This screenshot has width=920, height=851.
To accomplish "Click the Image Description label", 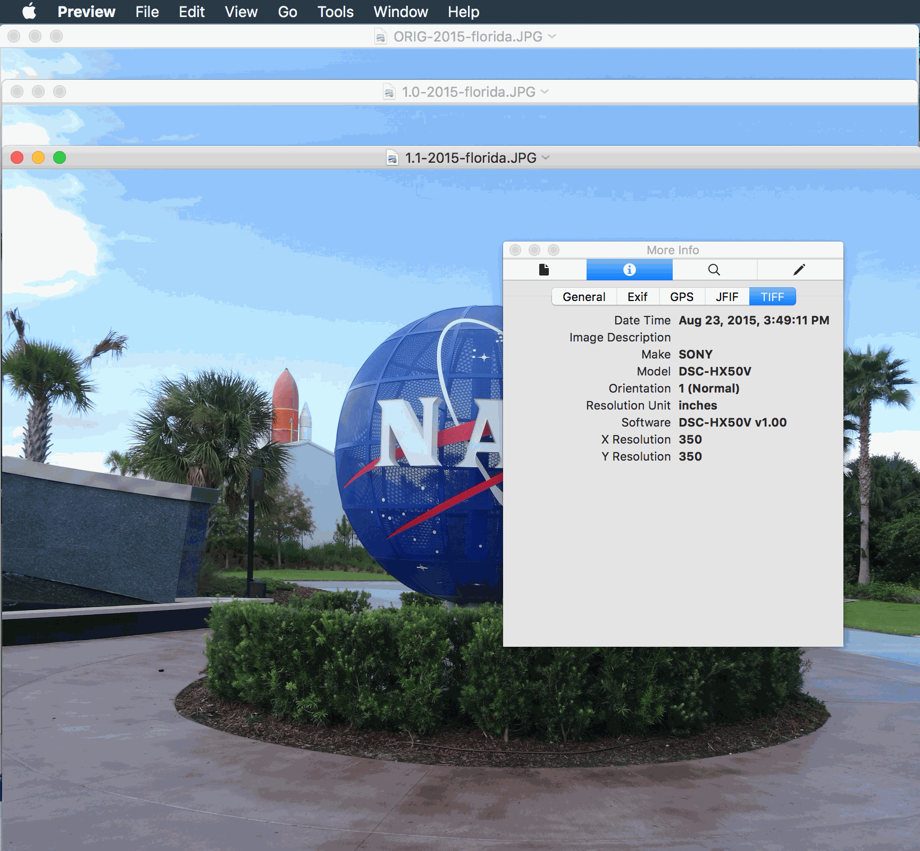I will tap(620, 337).
